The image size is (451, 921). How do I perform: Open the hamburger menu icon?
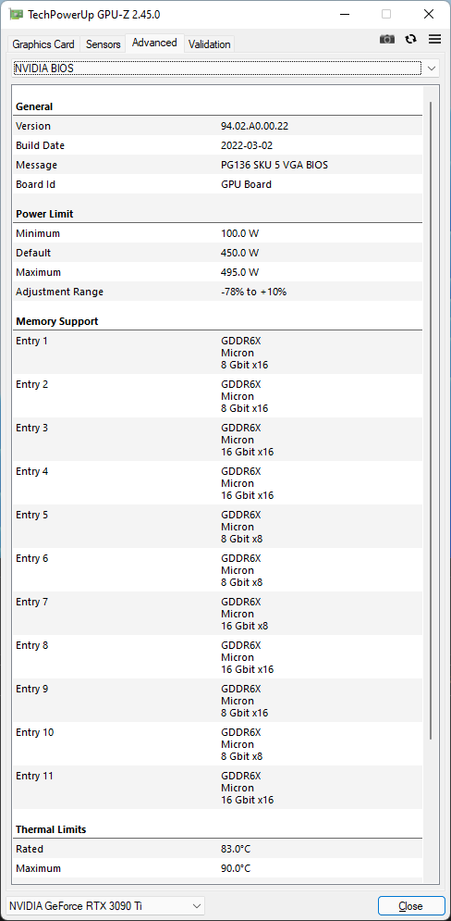click(434, 39)
